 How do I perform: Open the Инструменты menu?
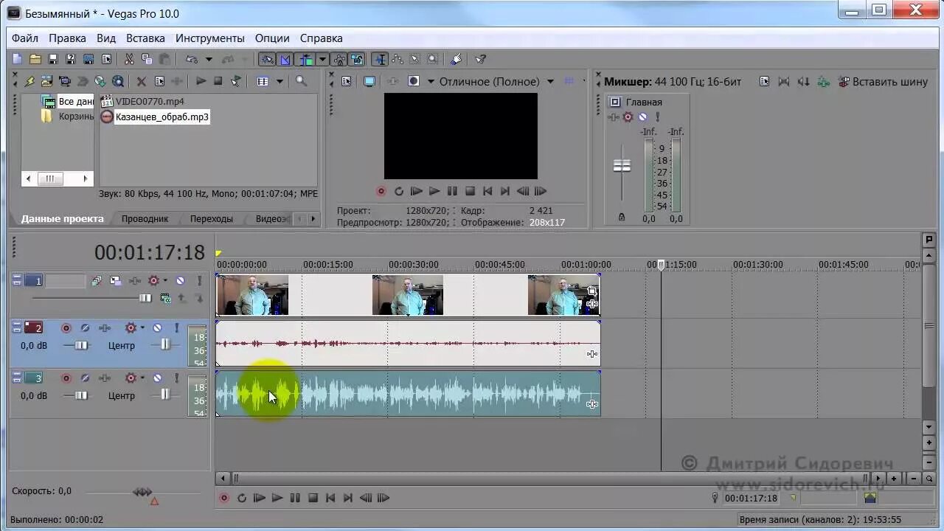coord(210,38)
